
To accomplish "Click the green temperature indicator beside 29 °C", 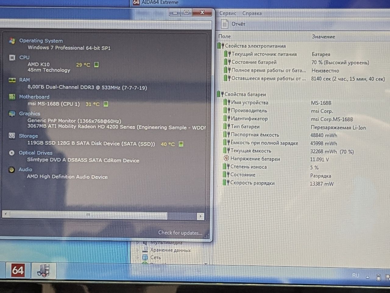I will (x=96, y=65).
